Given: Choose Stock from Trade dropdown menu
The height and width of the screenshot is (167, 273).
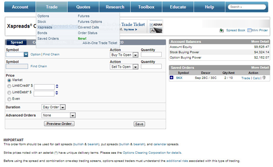Looking at the screenshot, I should click(42, 22).
